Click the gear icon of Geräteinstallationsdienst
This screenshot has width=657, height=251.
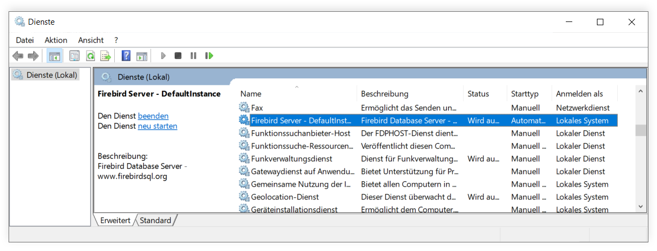click(x=244, y=209)
